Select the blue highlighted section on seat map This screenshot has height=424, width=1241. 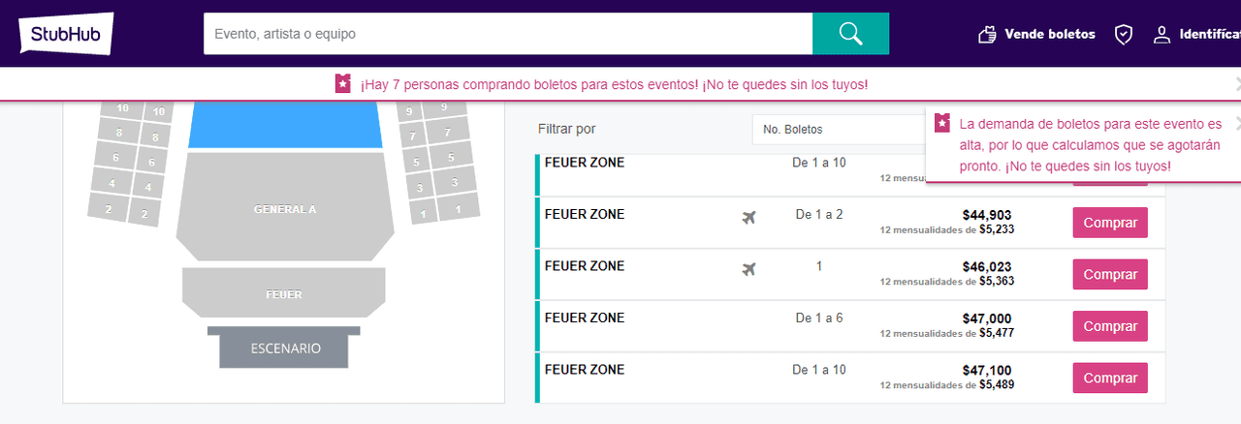[285, 124]
